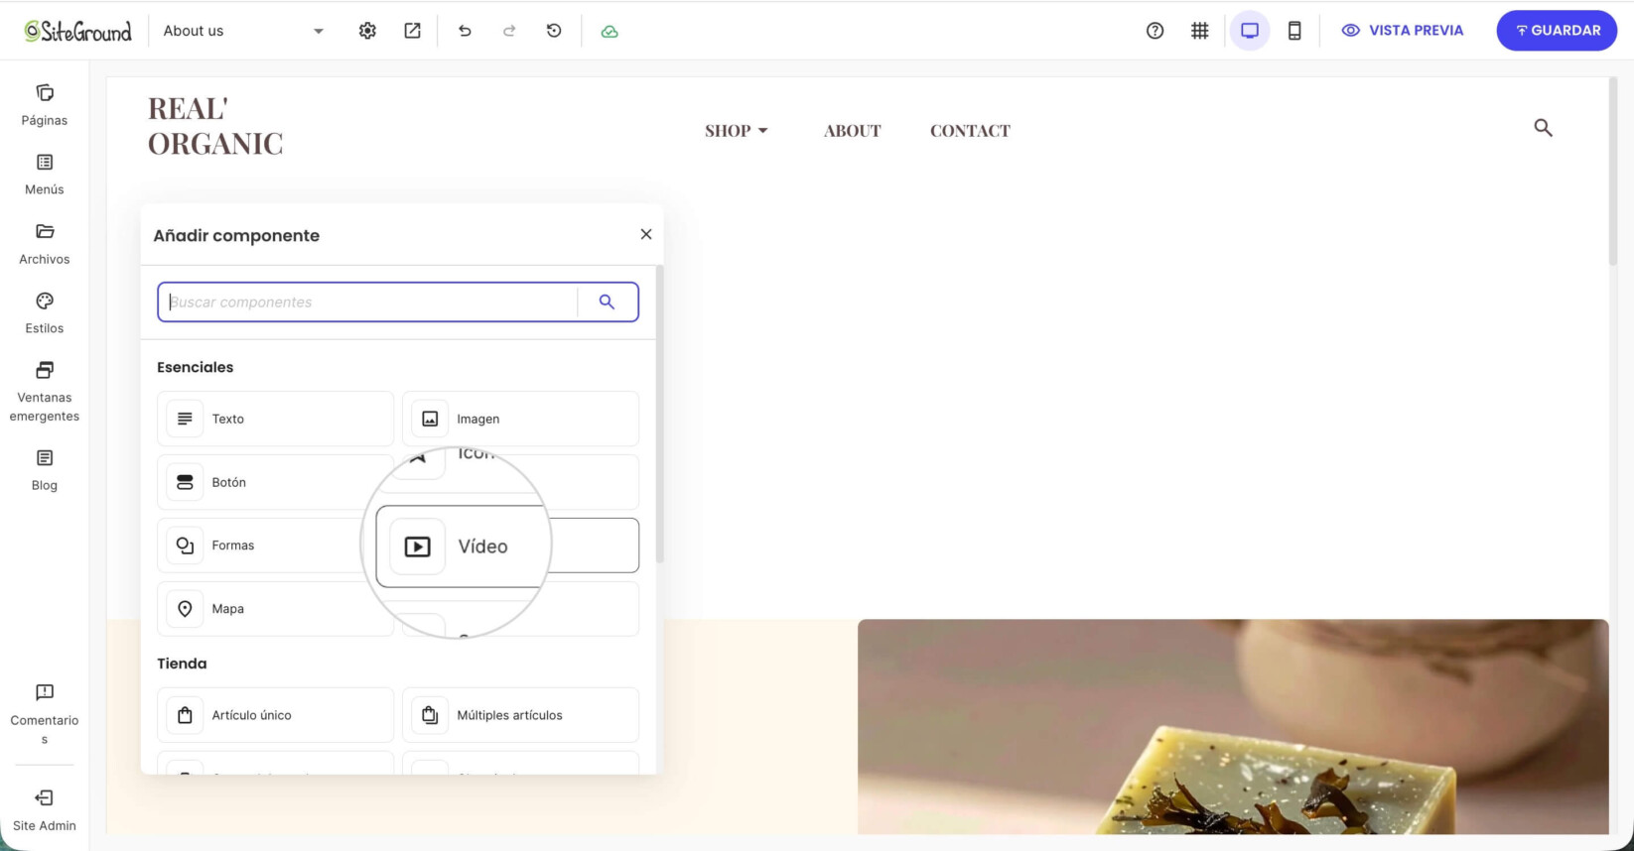Click the GUARDAR button

coord(1557,31)
